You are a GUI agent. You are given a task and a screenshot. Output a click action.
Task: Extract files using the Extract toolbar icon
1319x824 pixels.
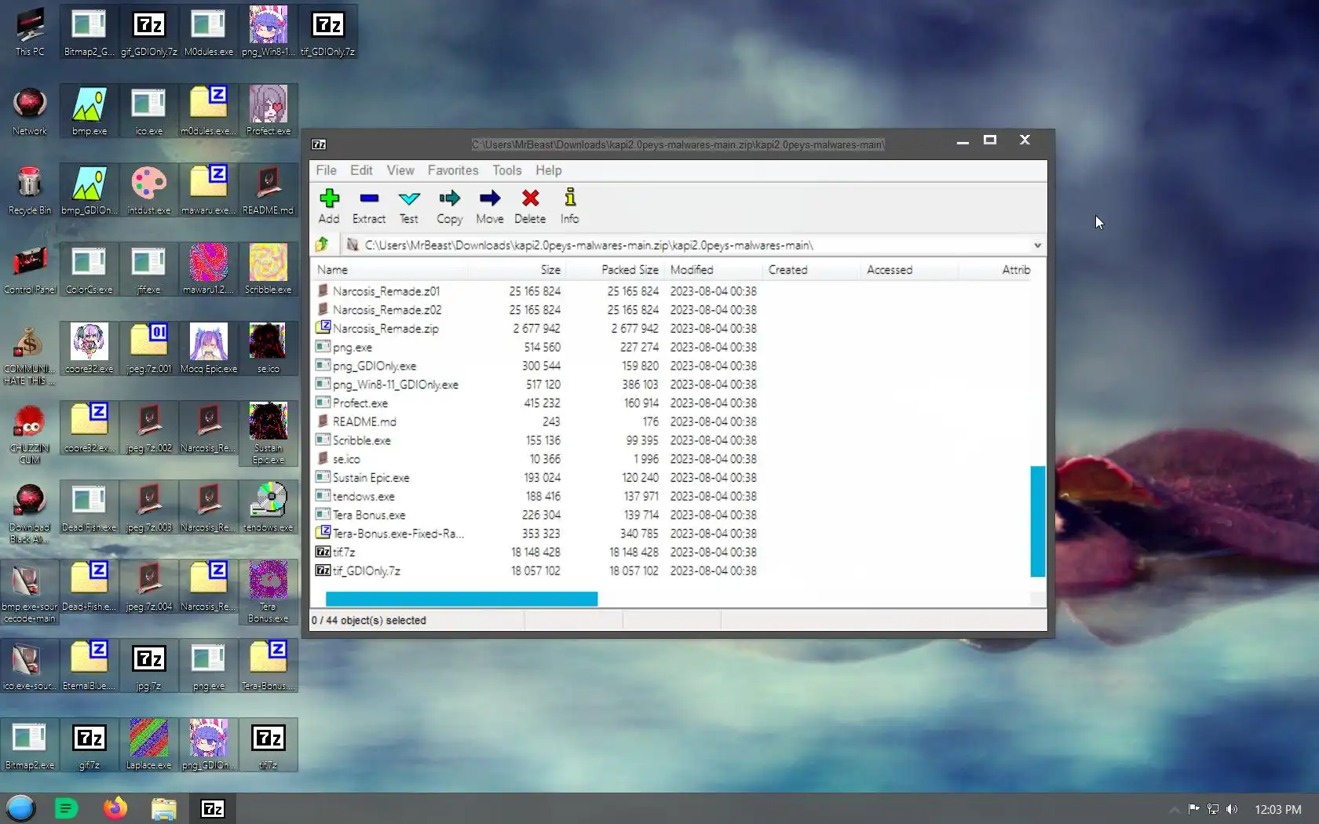pos(369,206)
